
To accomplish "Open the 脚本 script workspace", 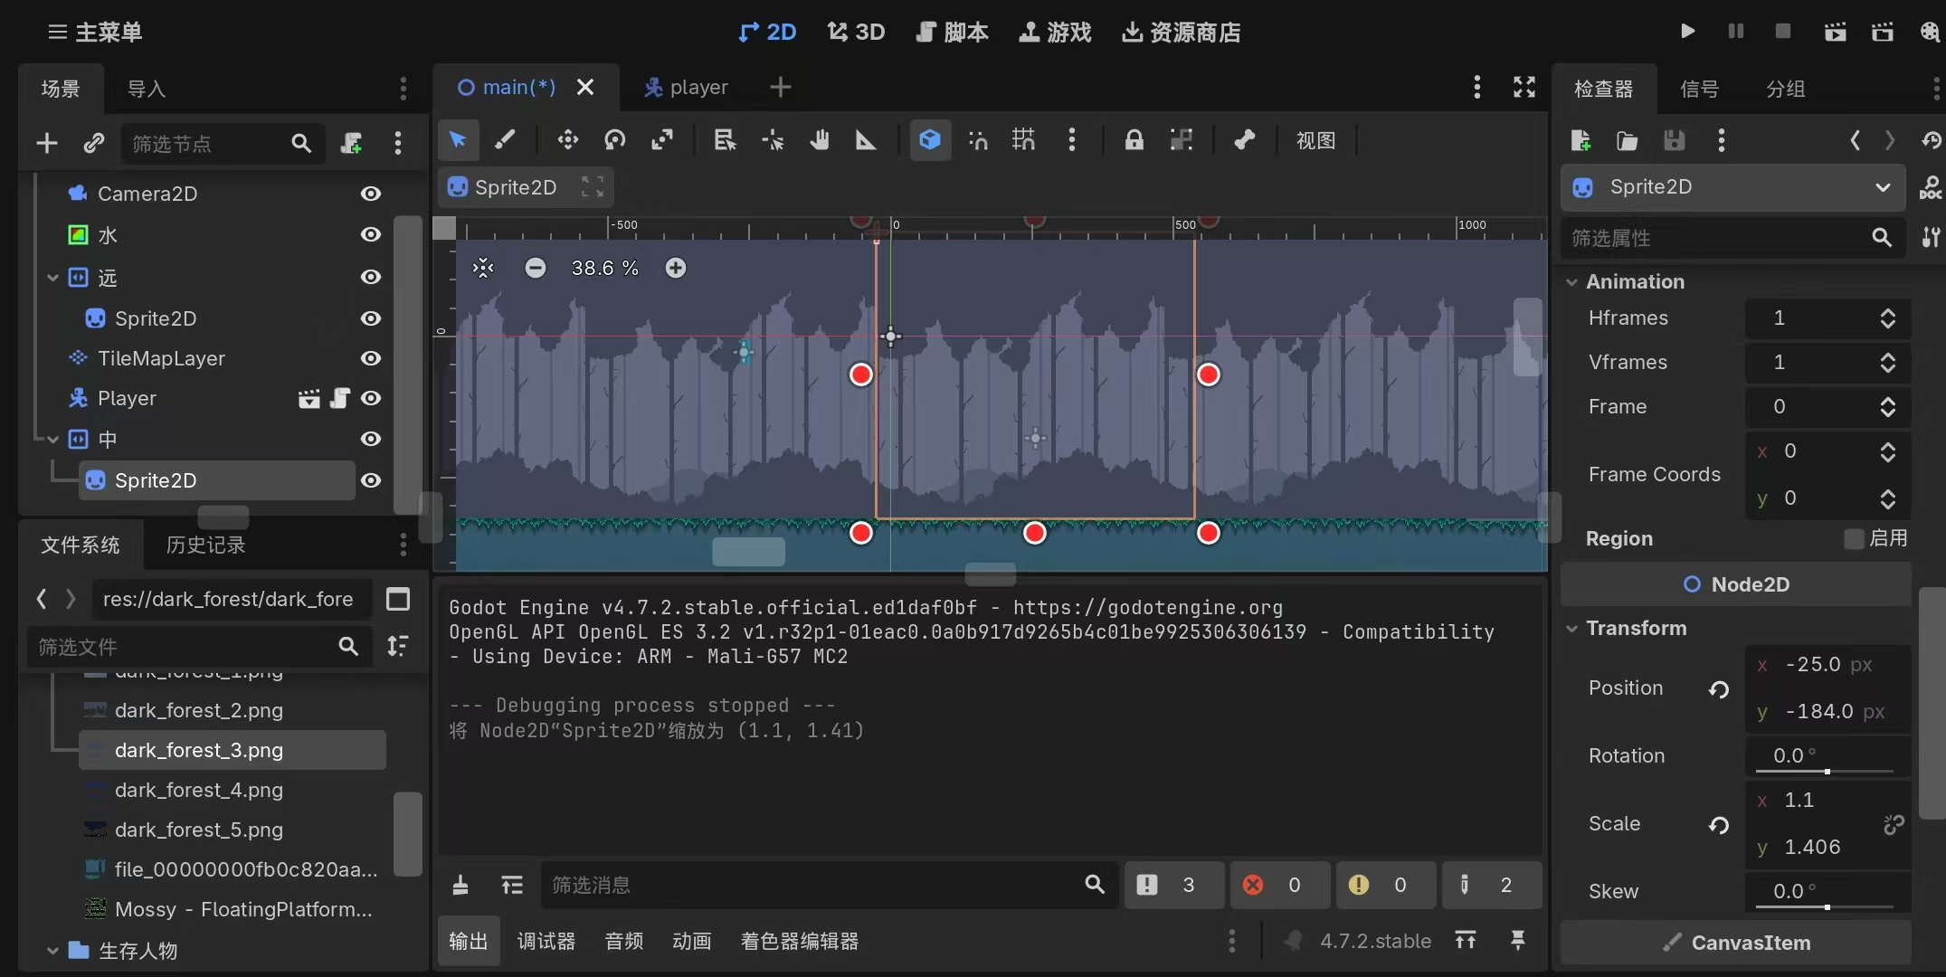I will pyautogui.click(x=953, y=33).
